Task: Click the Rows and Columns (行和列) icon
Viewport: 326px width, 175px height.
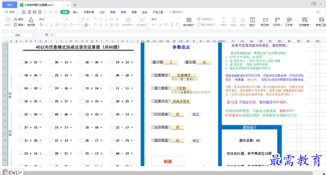Action: (277, 20)
